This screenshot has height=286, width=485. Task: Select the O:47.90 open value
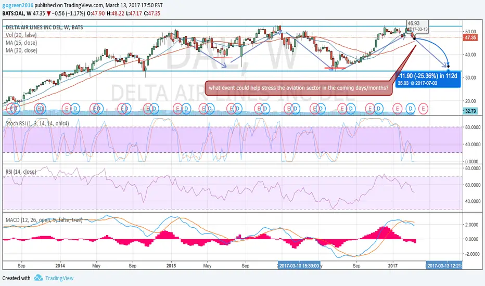[96, 14]
